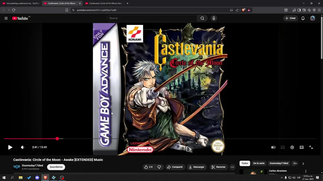This screenshot has height=181, width=323.
Task: Close the active Castlevania browser tab
Action: tap(80, 3)
